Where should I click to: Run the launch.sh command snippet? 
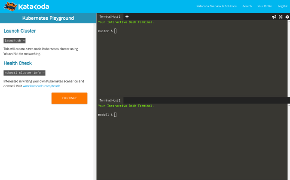point(15,41)
